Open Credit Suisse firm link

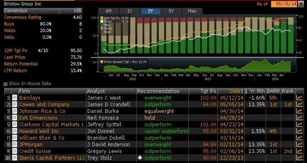[x=35, y=151]
